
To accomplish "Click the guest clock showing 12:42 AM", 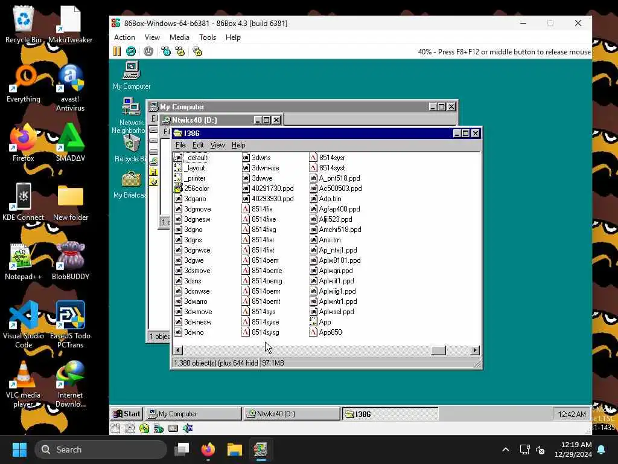I will pyautogui.click(x=572, y=414).
